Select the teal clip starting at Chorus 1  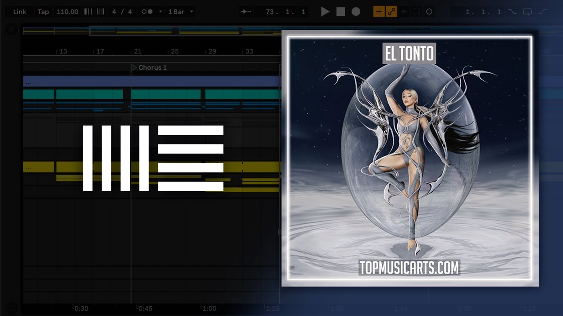pos(165,94)
